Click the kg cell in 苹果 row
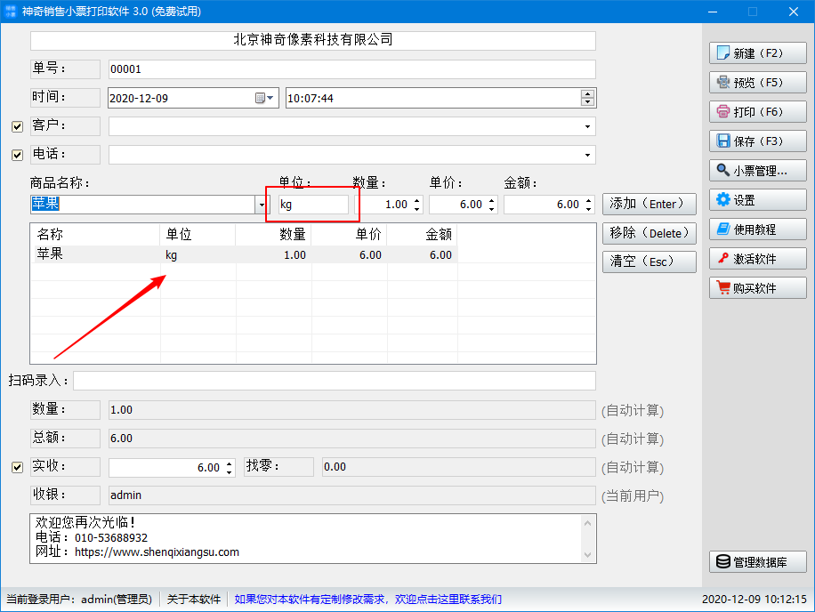 click(198, 254)
